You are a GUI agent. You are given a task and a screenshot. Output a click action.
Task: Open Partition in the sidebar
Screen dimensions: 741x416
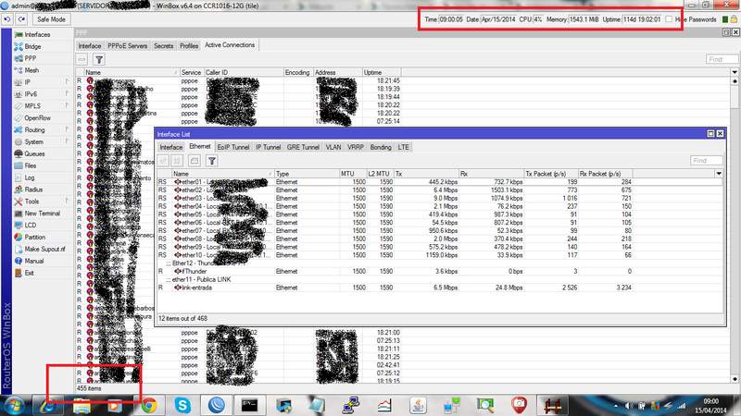(34, 237)
